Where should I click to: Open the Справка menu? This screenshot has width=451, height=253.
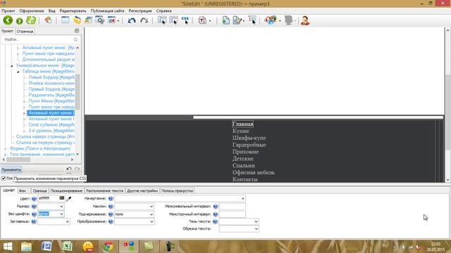(x=164, y=11)
